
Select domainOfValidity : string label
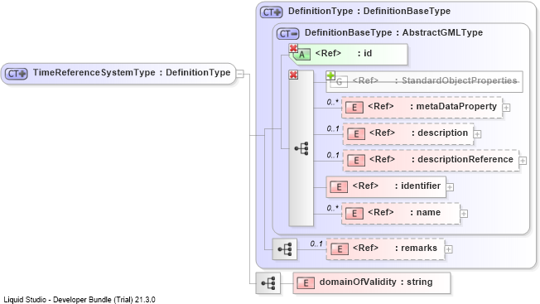point(376,282)
